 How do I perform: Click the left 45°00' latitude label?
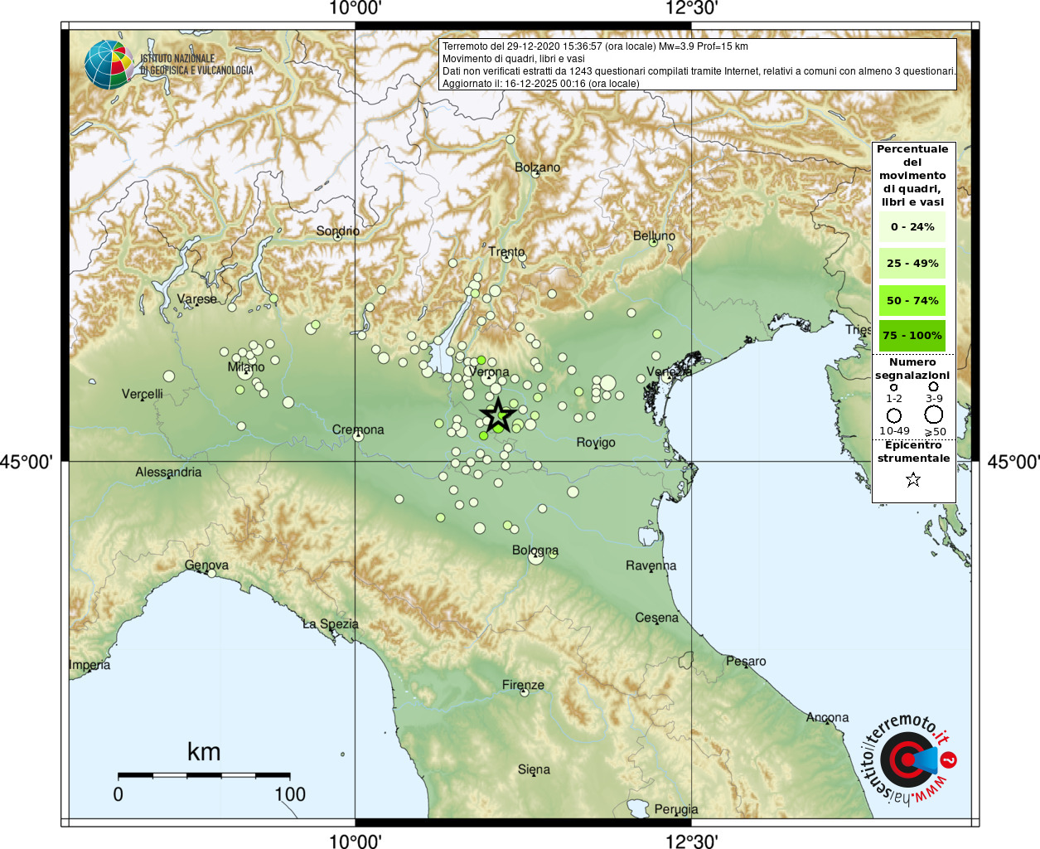[x=27, y=462]
